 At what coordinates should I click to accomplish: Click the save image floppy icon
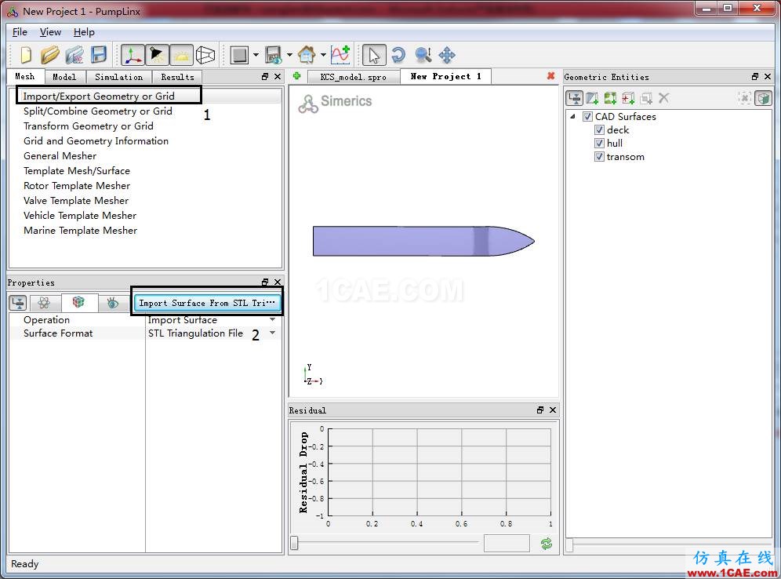tap(274, 55)
